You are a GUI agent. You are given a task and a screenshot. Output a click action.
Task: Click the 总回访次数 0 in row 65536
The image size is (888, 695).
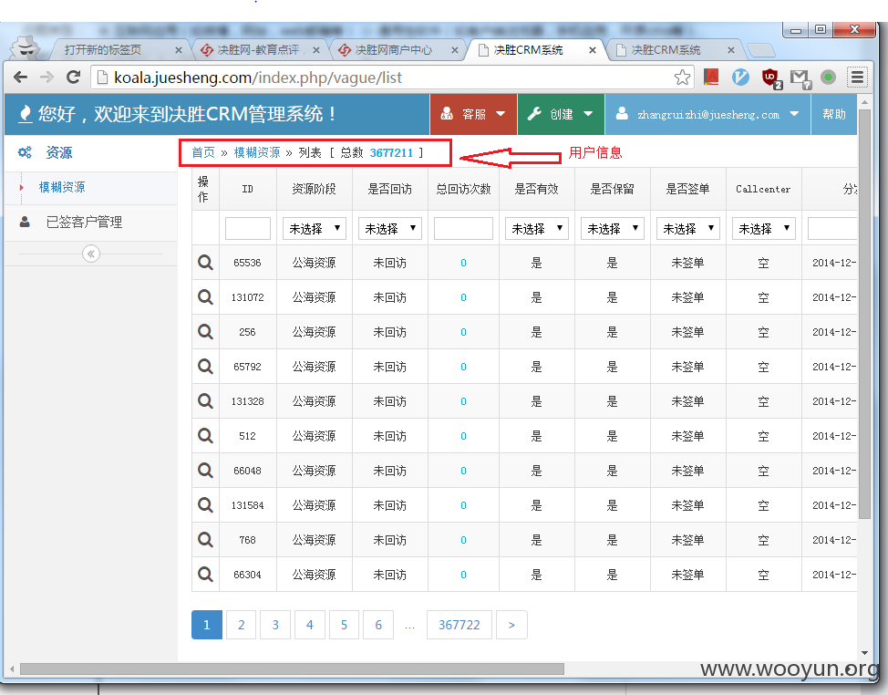click(x=463, y=263)
